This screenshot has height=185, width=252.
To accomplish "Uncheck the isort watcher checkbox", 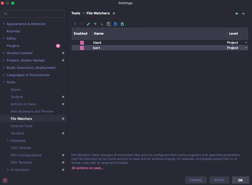I will [82, 48].
